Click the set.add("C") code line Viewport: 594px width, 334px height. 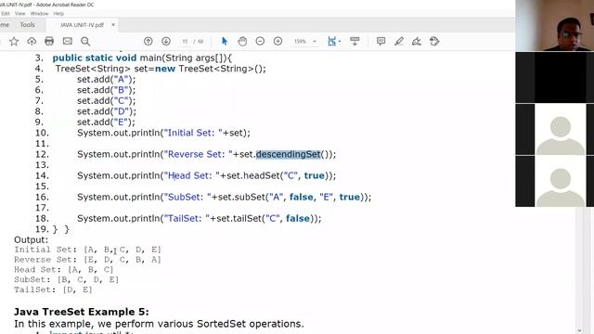(107, 101)
